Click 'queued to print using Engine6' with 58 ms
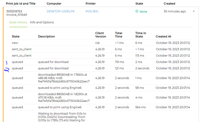The width and height of the screenshot is (201, 122). pyautogui.click(x=60, y=88)
